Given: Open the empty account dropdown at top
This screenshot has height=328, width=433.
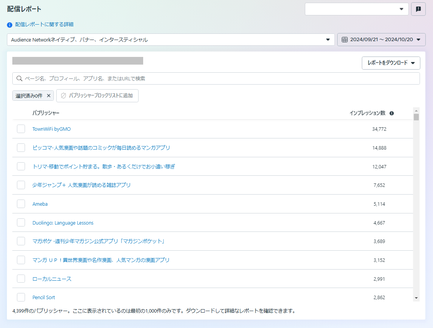Looking at the screenshot, I should point(356,9).
